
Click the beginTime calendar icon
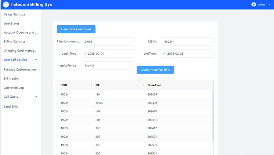point(85,54)
